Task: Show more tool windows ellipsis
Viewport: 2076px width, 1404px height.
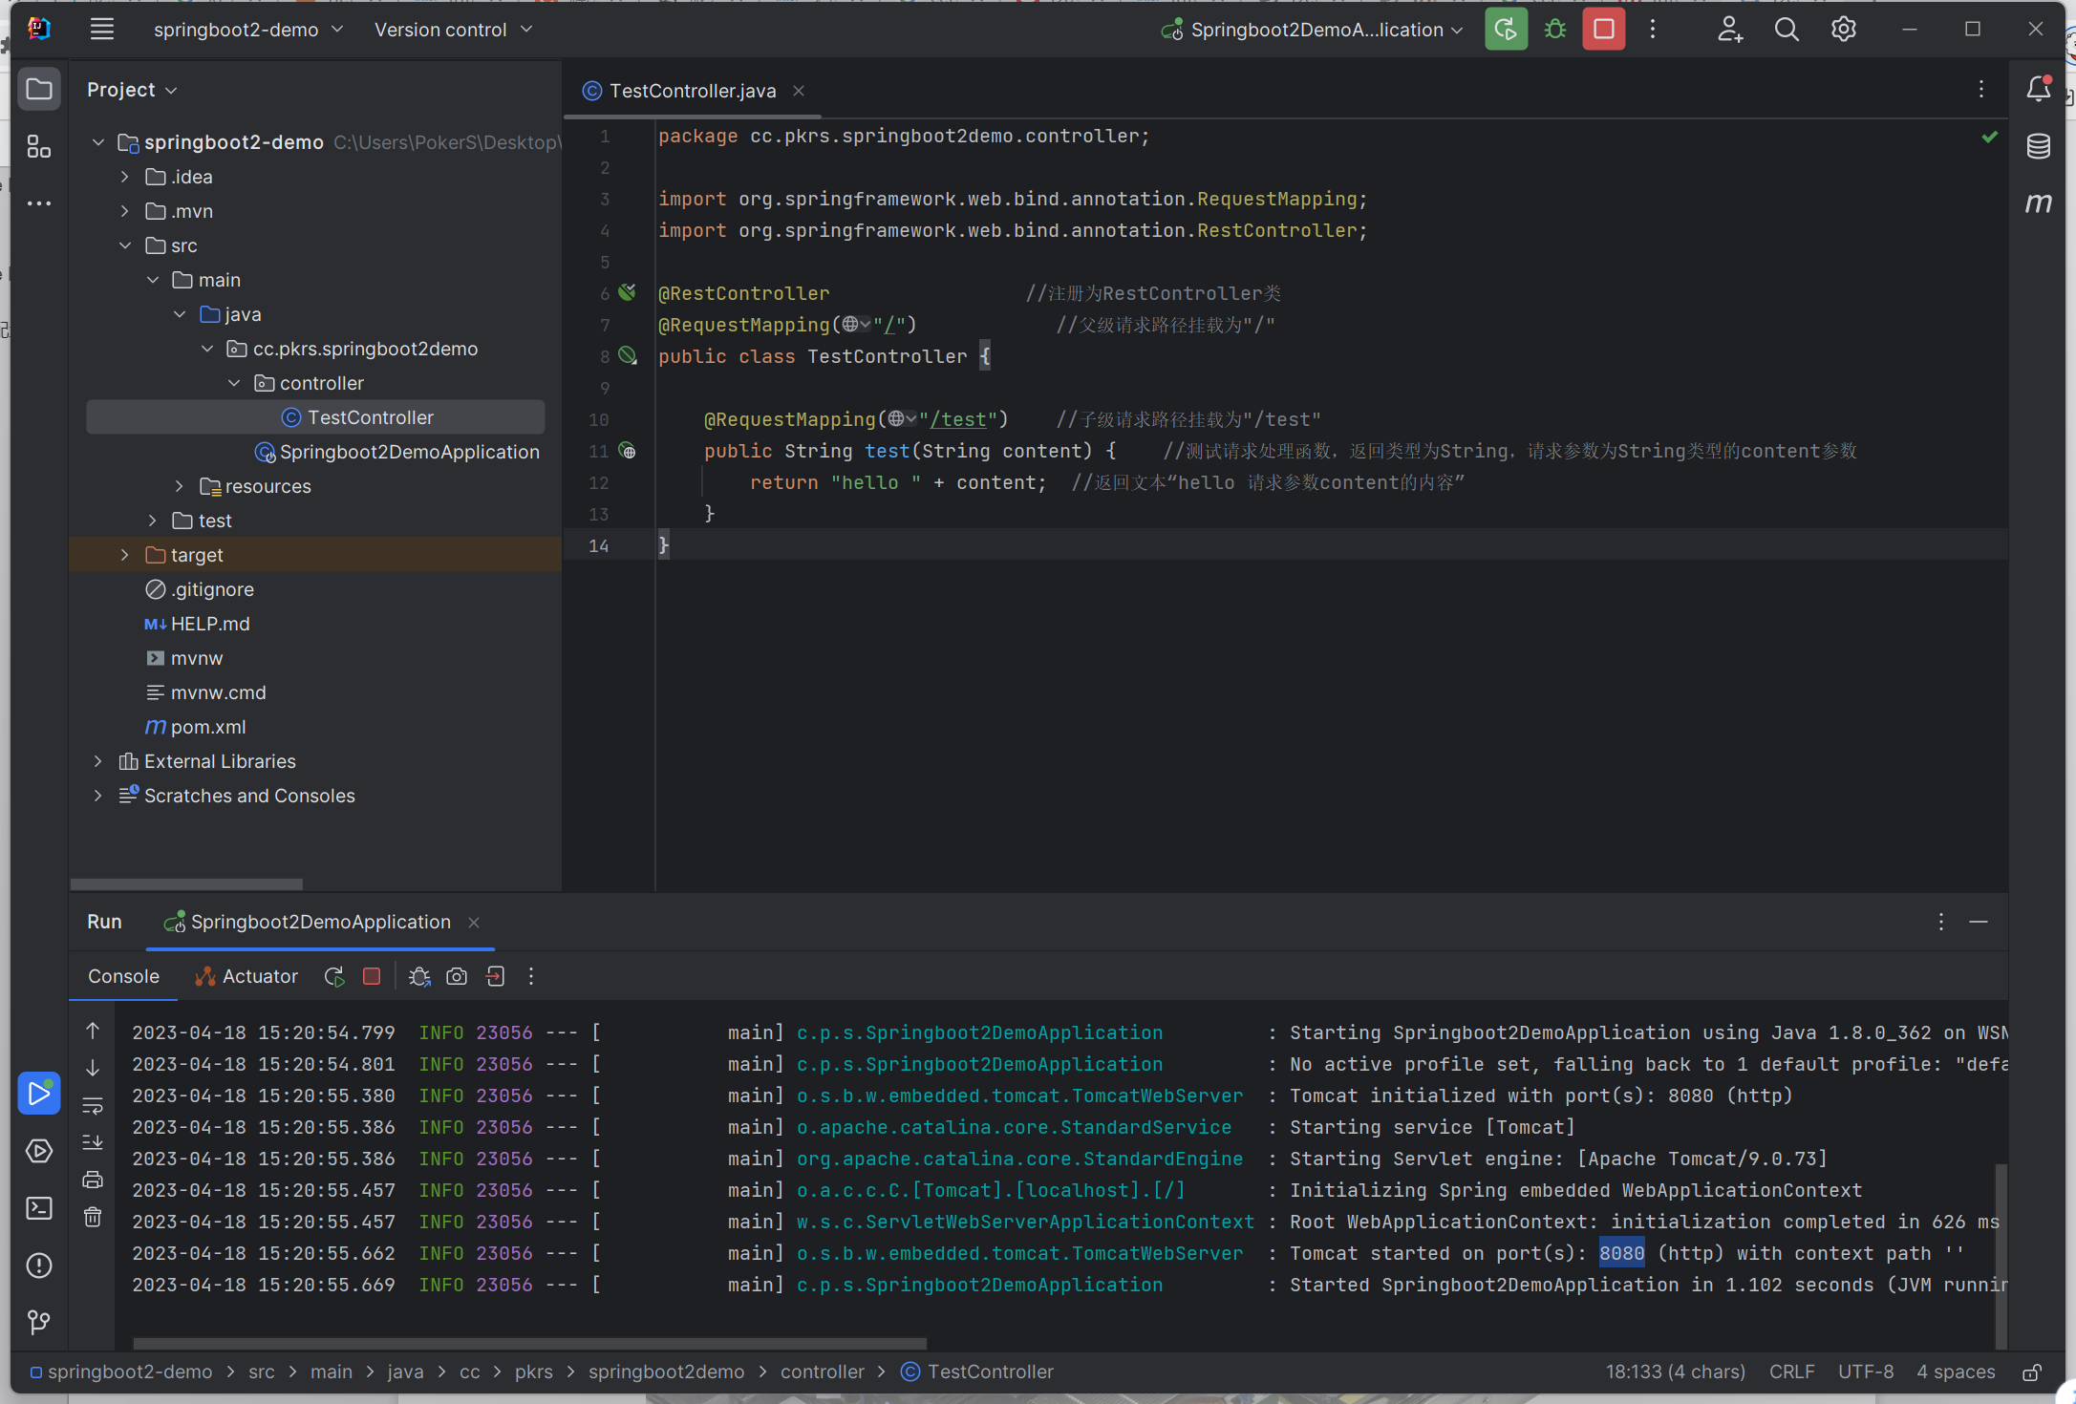Action: (x=39, y=203)
